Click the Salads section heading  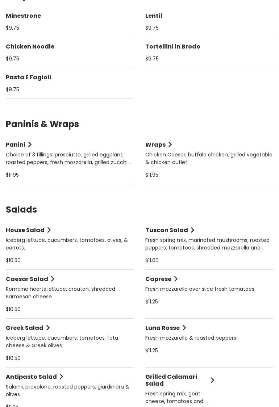[x=21, y=210]
